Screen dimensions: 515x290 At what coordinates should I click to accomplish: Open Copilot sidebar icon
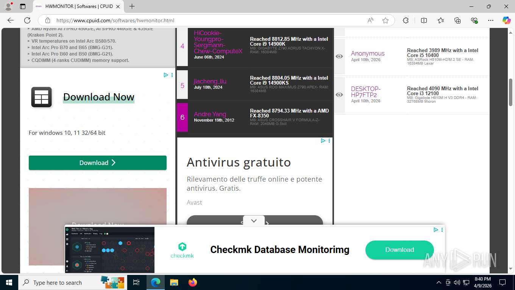point(506,20)
